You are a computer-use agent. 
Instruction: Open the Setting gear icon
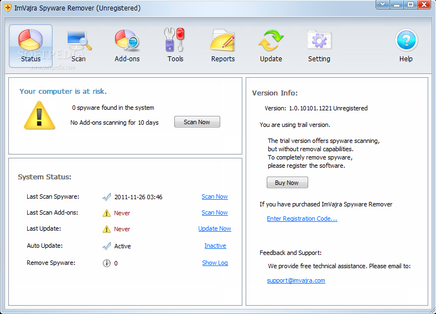[x=319, y=40]
